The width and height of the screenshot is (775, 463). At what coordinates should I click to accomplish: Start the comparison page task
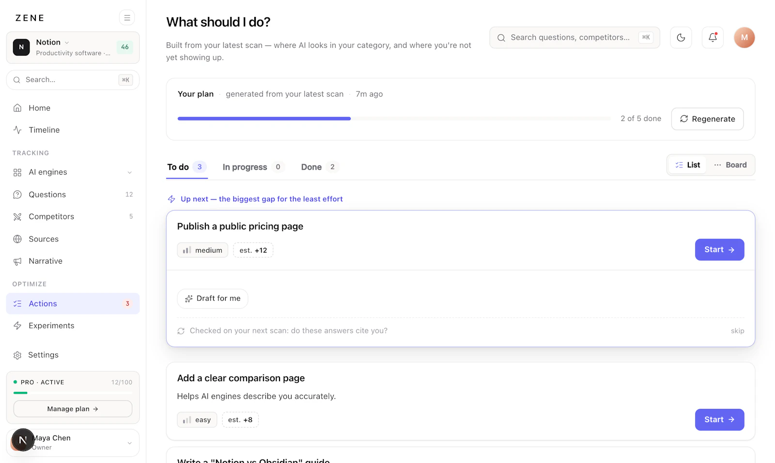tap(719, 419)
